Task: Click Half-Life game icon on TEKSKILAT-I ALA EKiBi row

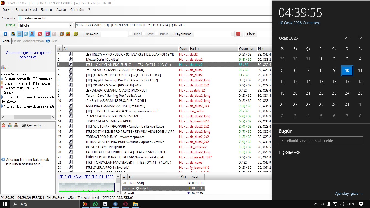Action: click(x=70, y=121)
